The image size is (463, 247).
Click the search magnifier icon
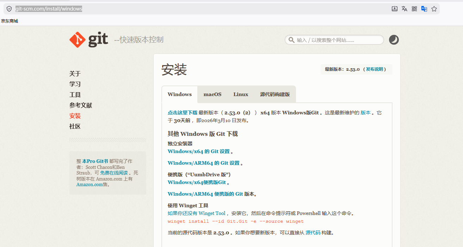(x=291, y=40)
